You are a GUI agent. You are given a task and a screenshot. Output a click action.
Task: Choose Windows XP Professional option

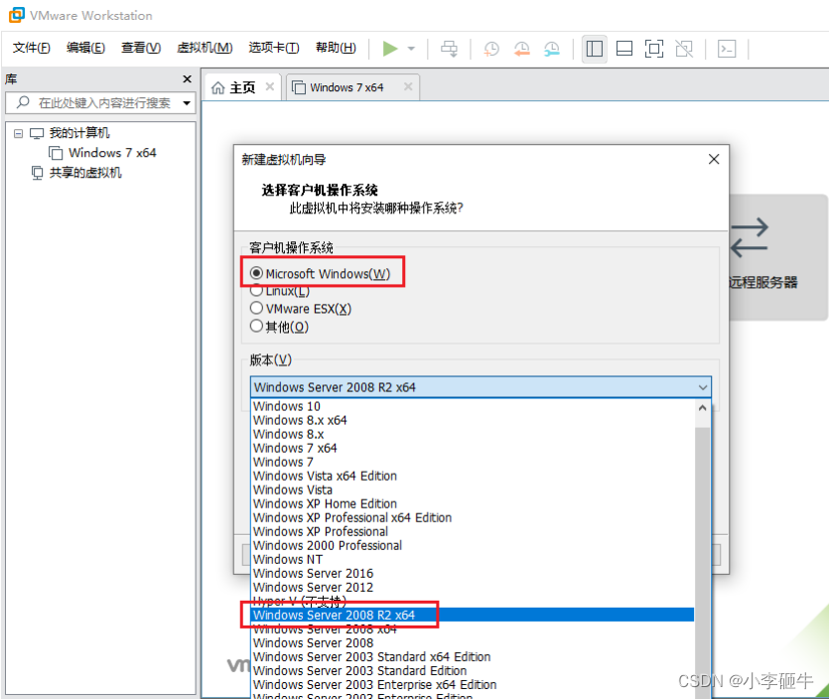(x=473, y=531)
